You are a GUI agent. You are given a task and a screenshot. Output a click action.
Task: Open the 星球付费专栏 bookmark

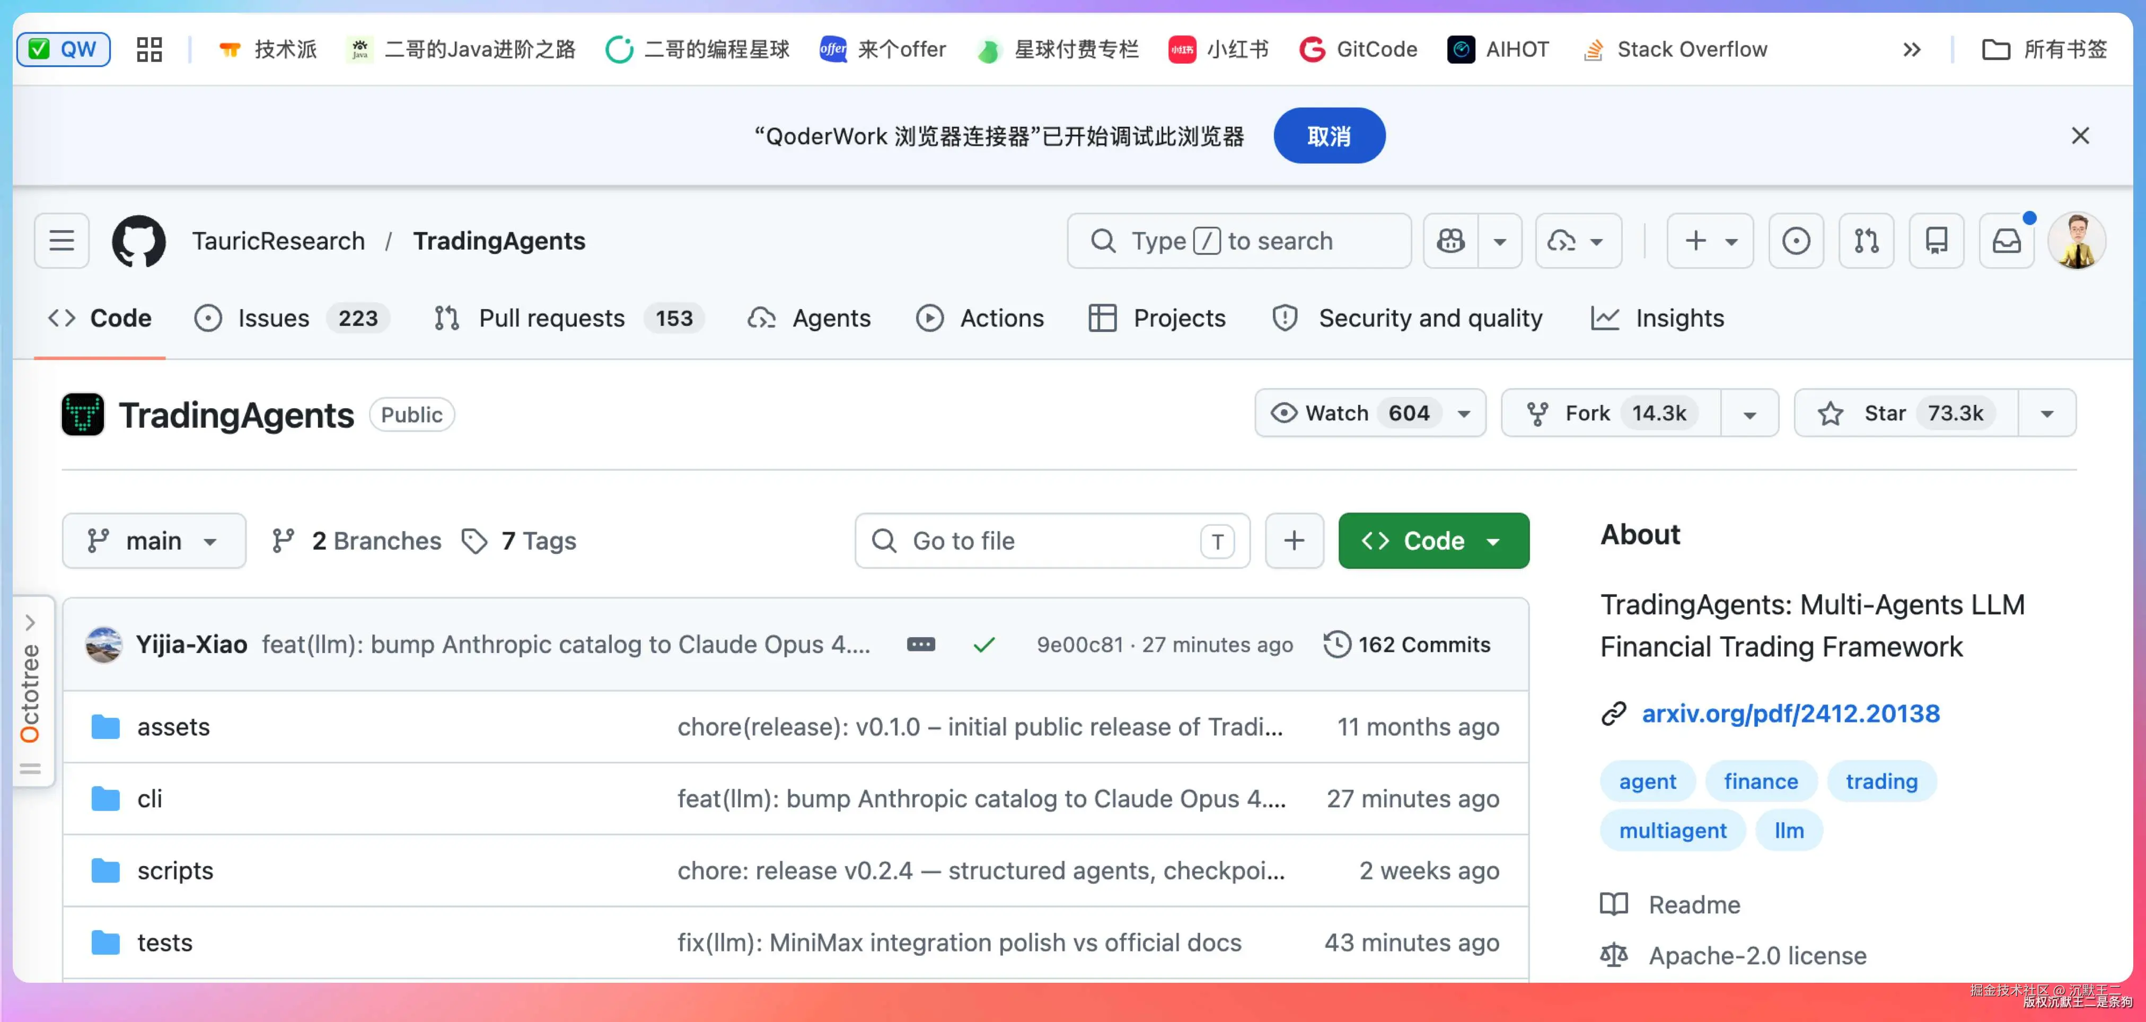tap(1058, 49)
